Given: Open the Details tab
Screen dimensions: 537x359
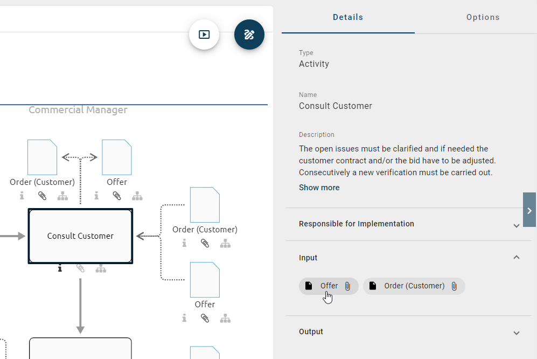Looking at the screenshot, I should 347,17.
